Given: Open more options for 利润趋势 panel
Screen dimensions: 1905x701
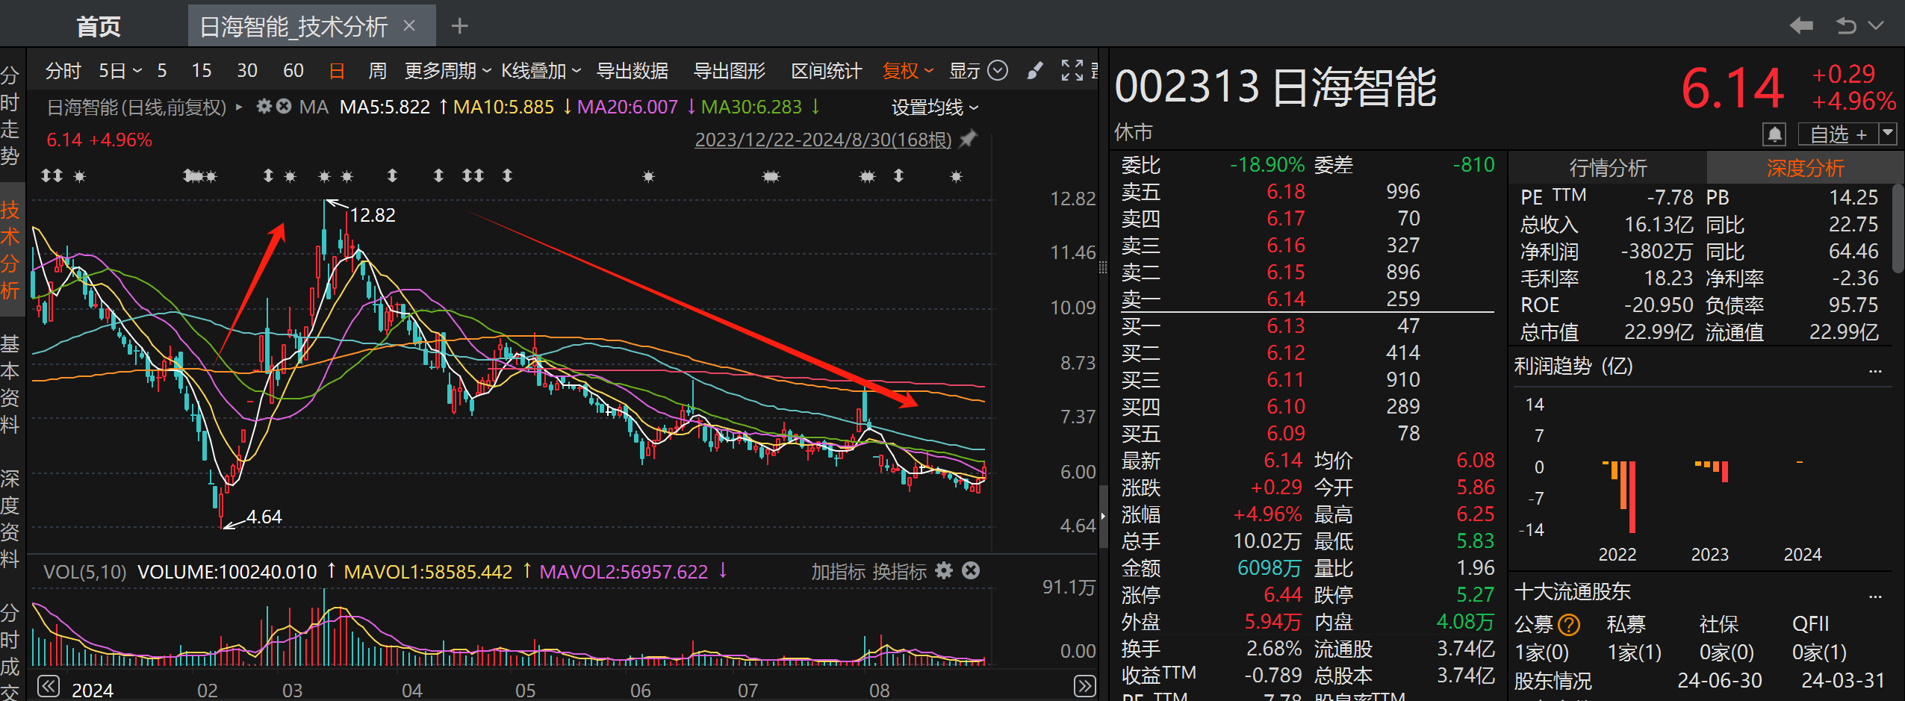Looking at the screenshot, I should 1875,371.
